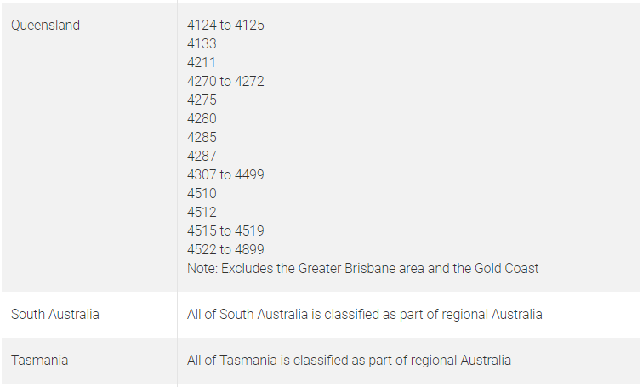Screen dimensions: 643x387
Task: Select the 4510 postcode entry
Action: tap(202, 194)
